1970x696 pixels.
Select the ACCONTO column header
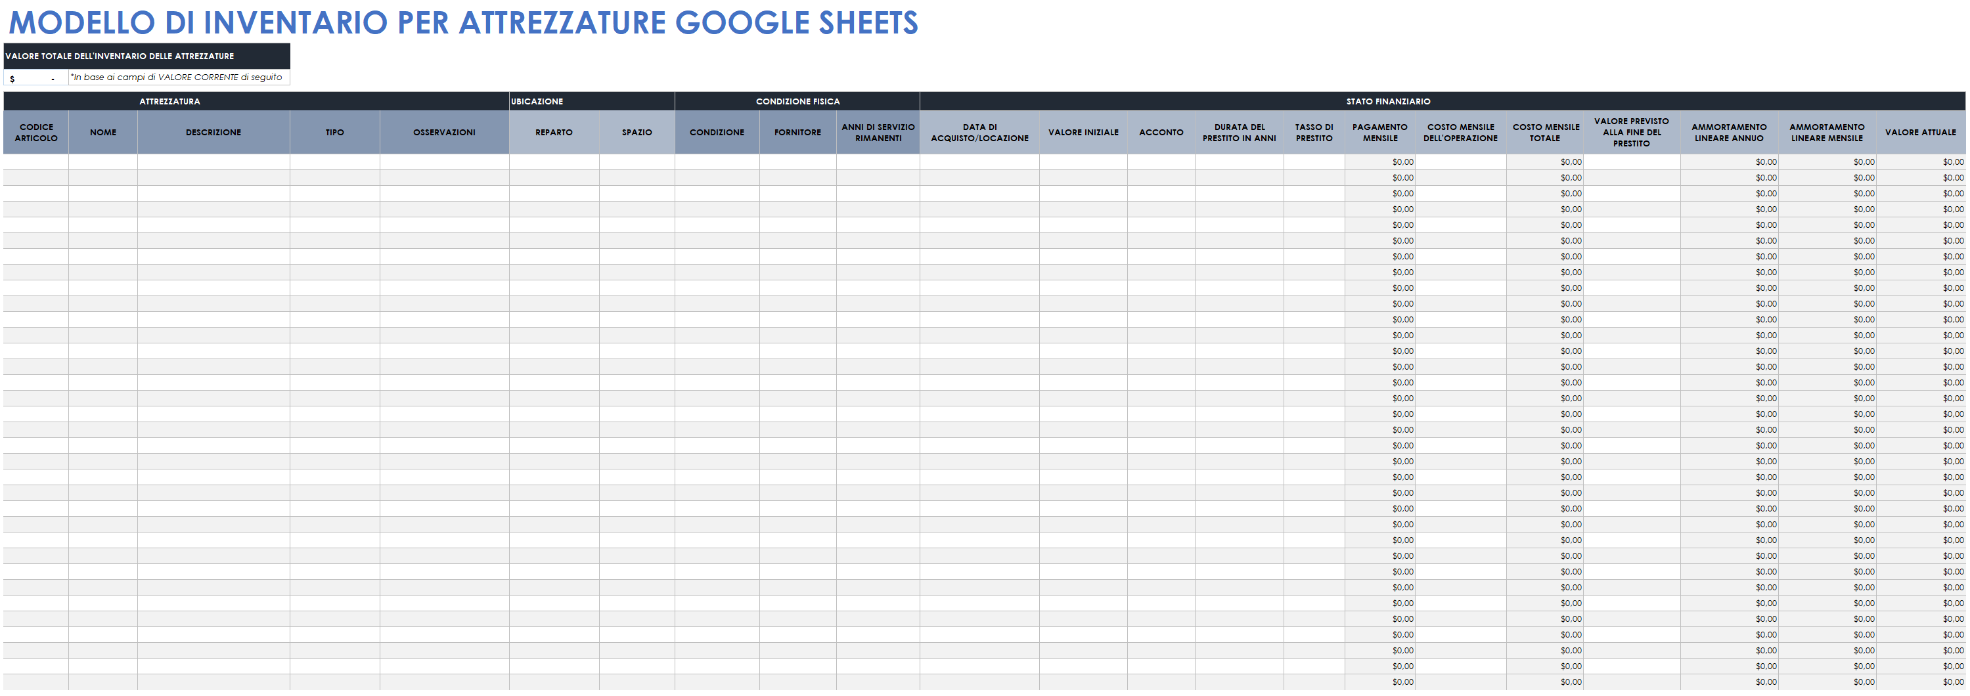pos(1161,133)
